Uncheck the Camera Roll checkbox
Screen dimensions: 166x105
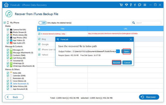(8, 30)
